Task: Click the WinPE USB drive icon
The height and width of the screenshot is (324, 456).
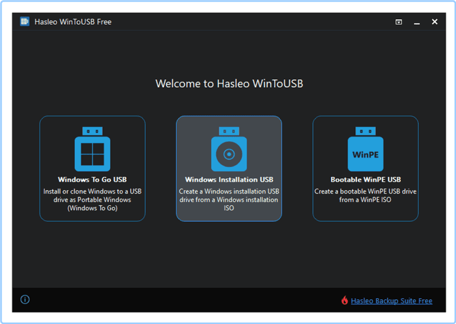Action: (365, 149)
